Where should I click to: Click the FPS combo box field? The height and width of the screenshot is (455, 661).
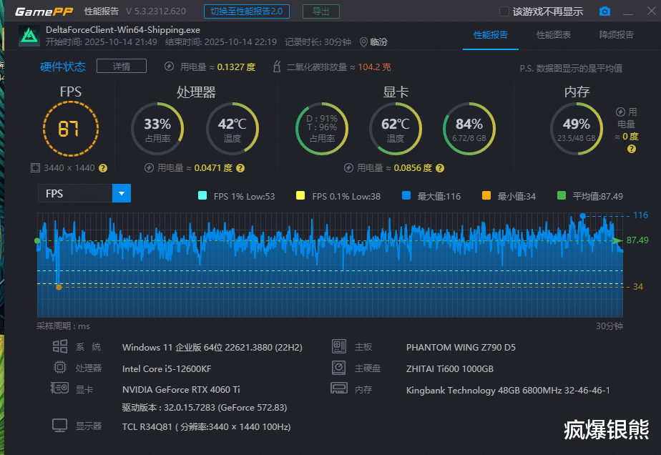(x=84, y=194)
